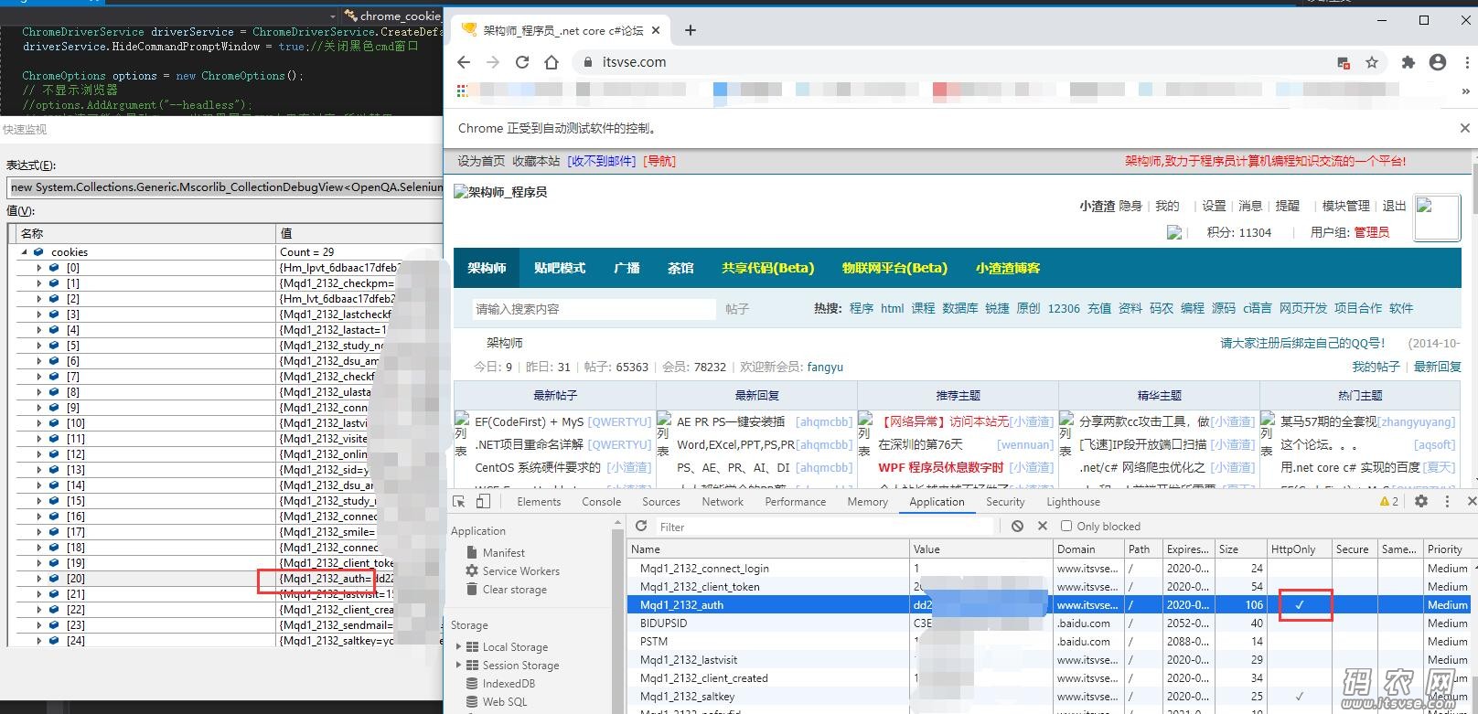The height and width of the screenshot is (714, 1478).
Task: Expand Local Storage tree node
Action: click(459, 646)
